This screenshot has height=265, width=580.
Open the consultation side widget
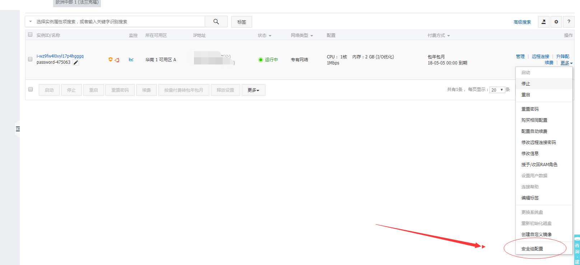577,250
